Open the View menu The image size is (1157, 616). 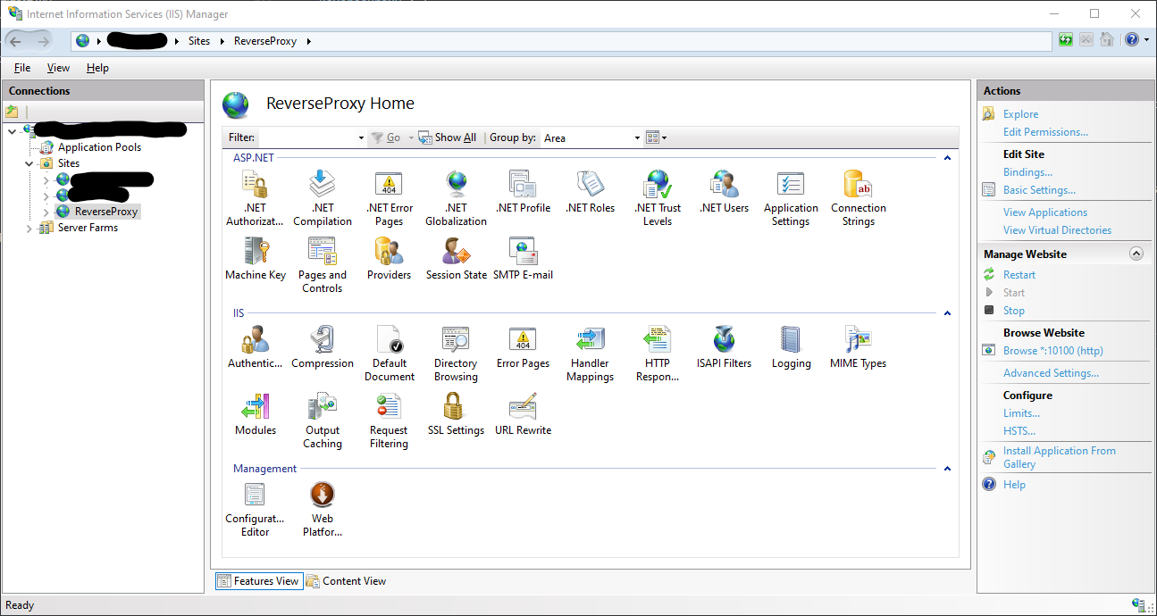tap(58, 68)
